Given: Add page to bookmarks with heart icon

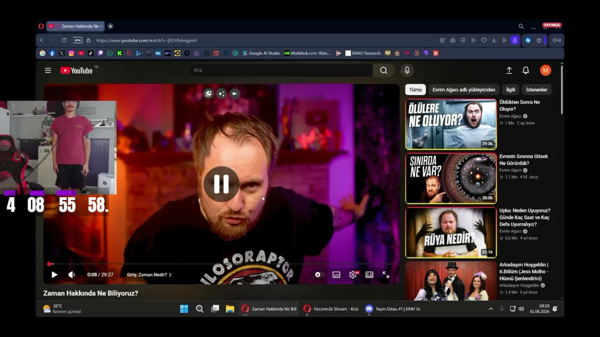Looking at the screenshot, I should (x=484, y=40).
